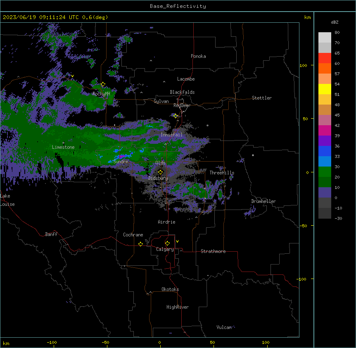Click the Airdrie city label
Image resolution: width=356 pixels, height=348 pixels.
click(166, 222)
